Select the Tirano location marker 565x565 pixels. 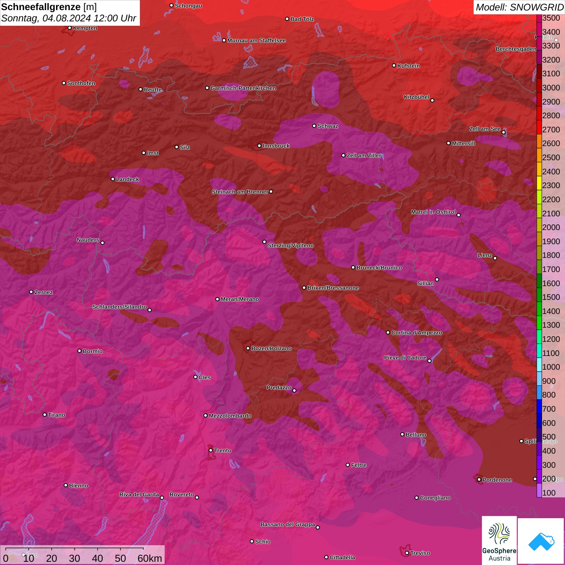coord(45,414)
